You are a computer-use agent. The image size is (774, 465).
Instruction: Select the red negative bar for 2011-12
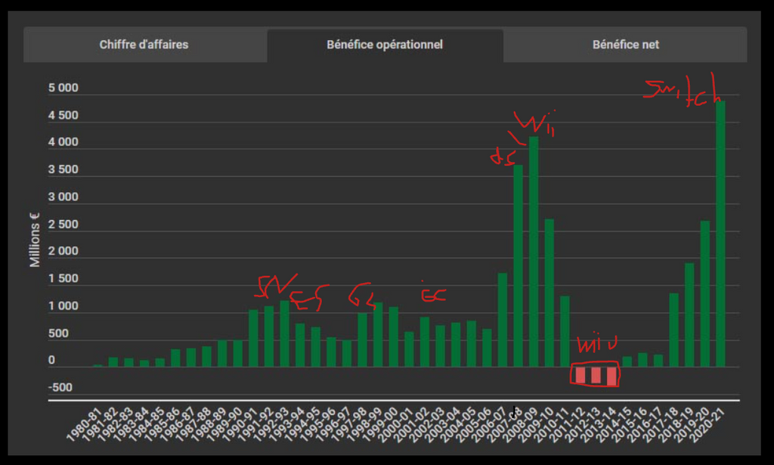point(580,374)
